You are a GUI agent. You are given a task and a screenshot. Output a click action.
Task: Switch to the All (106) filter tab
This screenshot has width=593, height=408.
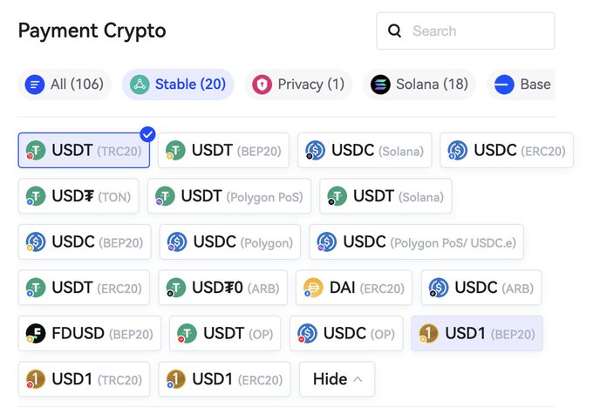tap(65, 85)
